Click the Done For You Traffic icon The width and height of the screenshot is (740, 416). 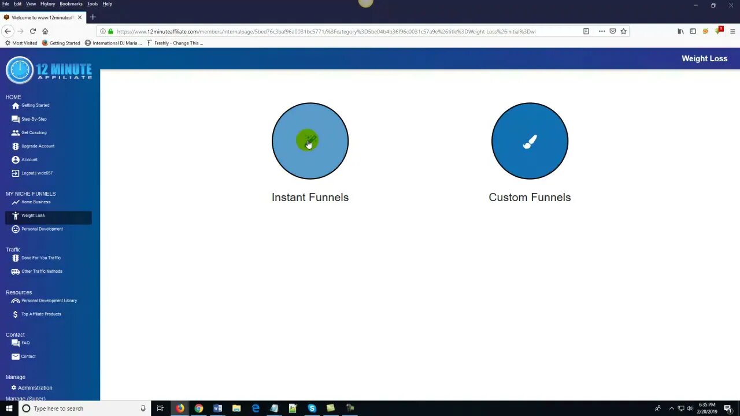(16, 258)
